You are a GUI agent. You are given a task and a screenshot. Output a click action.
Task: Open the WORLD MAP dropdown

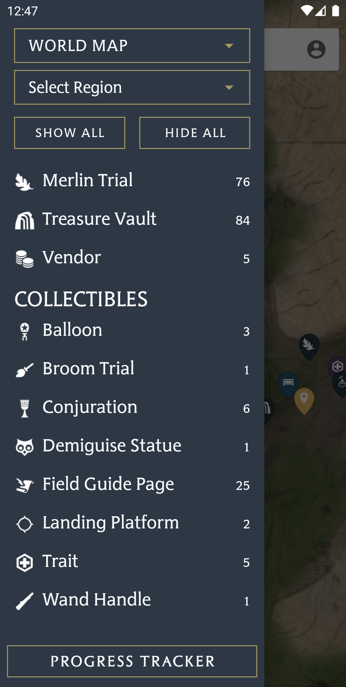[132, 46]
